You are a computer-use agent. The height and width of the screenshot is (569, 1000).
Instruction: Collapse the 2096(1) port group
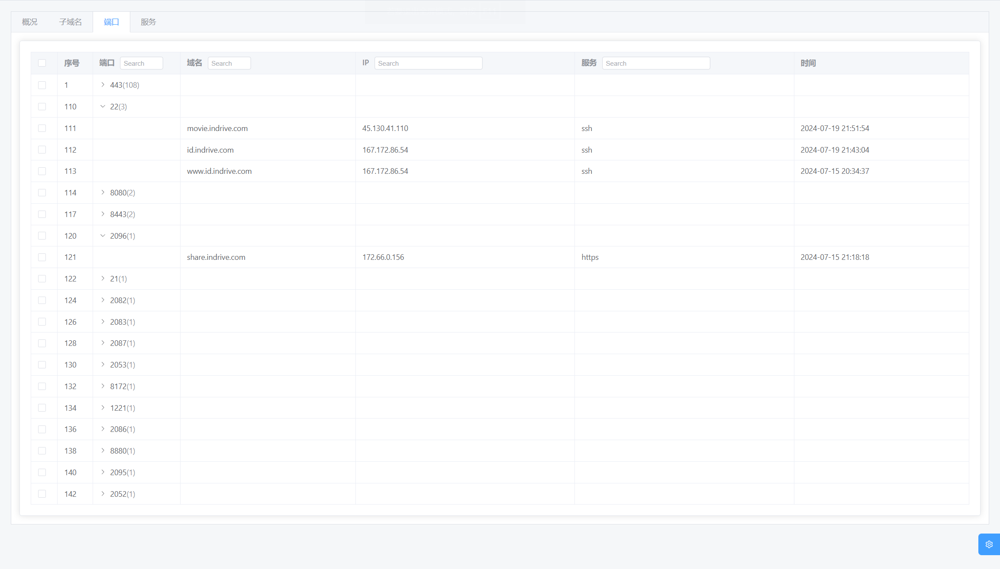tap(103, 236)
